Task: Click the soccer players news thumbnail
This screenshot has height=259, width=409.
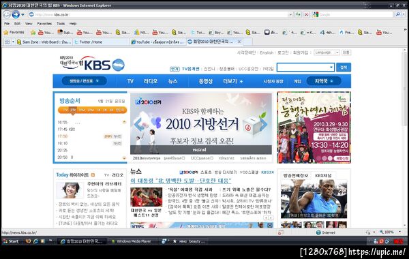Action: click(147, 197)
